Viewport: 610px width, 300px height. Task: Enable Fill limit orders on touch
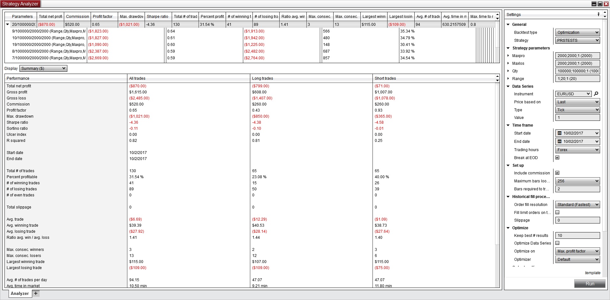coord(557,212)
